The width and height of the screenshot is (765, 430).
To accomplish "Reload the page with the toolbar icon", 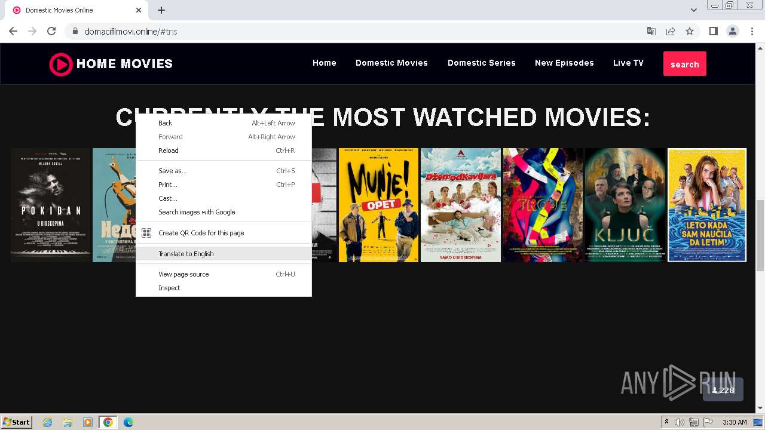I will pos(51,31).
